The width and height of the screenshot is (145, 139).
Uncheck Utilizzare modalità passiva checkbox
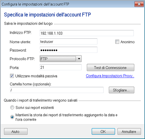pos(12,76)
